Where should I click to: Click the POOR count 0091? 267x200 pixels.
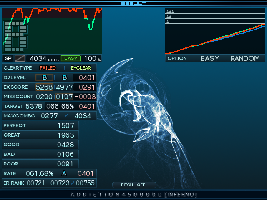pos(65,164)
